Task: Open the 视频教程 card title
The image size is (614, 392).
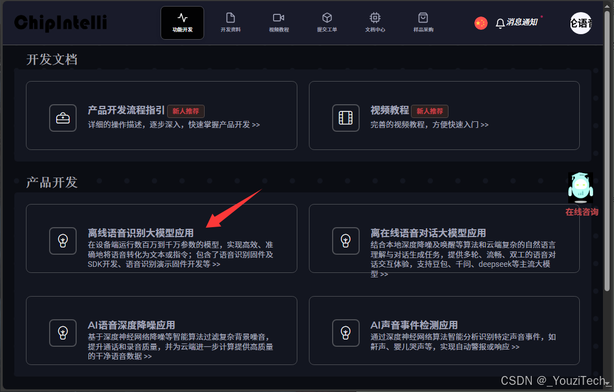Action: coord(389,110)
